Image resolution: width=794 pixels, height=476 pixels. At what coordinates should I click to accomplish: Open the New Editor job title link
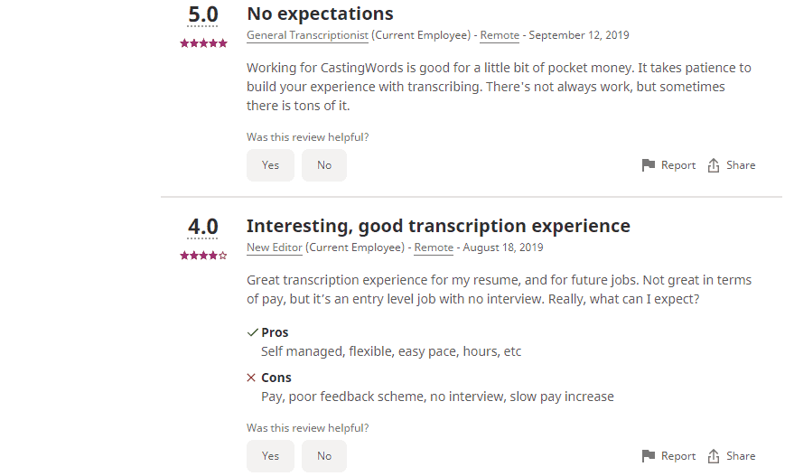(x=275, y=247)
